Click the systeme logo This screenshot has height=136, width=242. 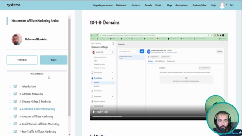[14, 5]
